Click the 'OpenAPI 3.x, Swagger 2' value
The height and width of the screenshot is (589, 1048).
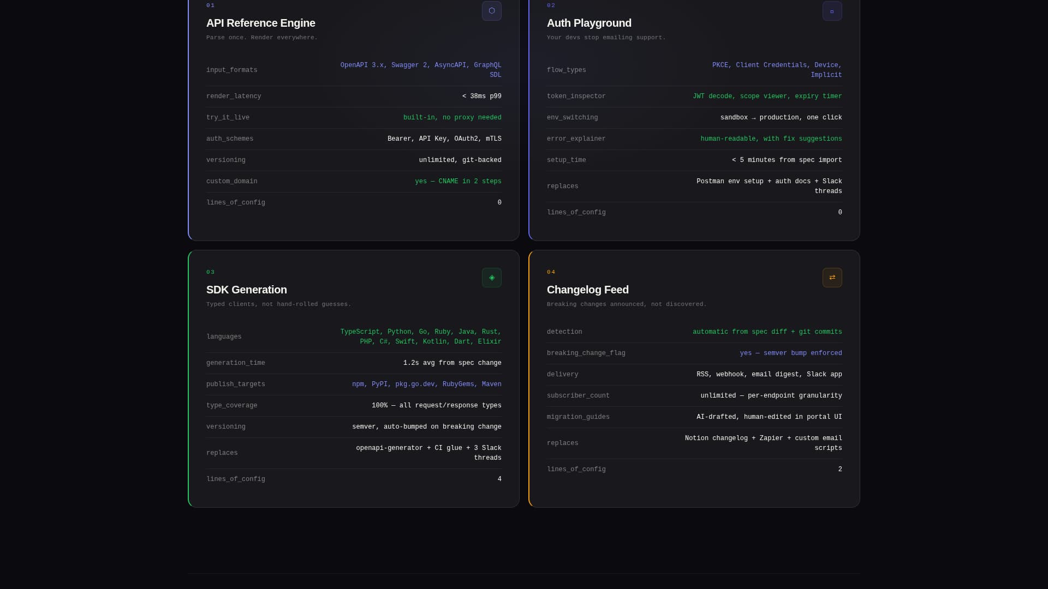tap(420, 70)
